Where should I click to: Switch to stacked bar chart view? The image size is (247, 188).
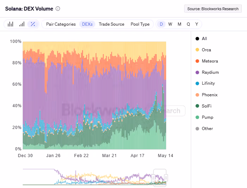(x=22, y=24)
